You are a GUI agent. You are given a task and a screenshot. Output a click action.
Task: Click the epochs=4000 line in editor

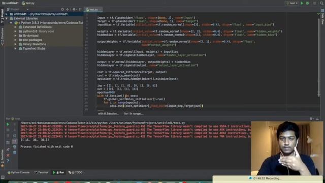click(x=106, y=93)
